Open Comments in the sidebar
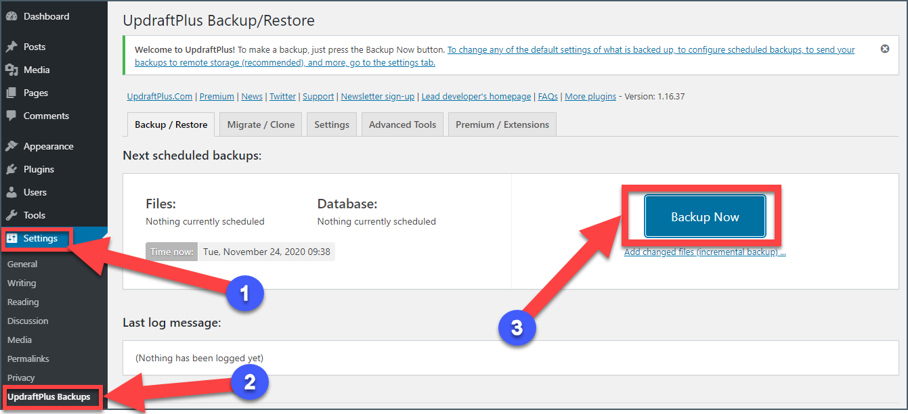The width and height of the screenshot is (908, 414). pyautogui.click(x=46, y=116)
